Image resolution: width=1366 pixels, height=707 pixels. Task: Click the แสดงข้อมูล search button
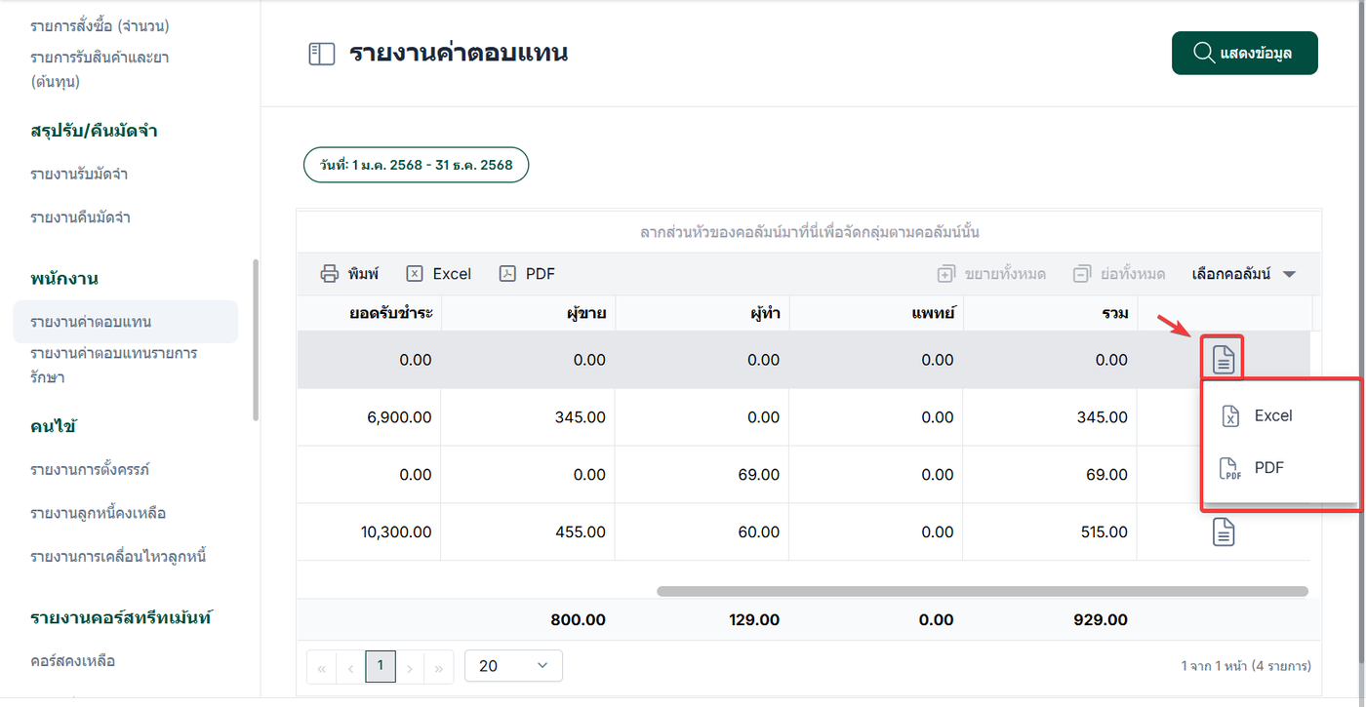1244,54
